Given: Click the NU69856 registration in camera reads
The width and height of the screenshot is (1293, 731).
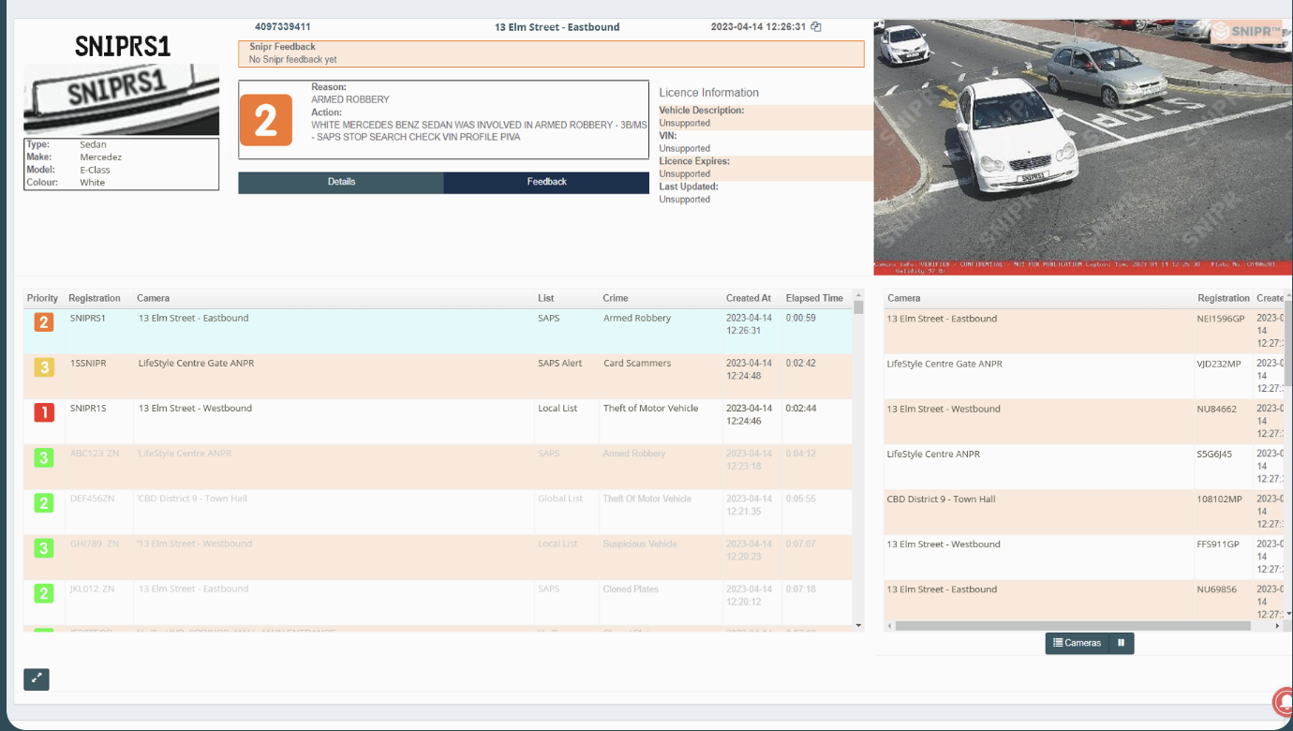Looking at the screenshot, I should [x=1217, y=589].
